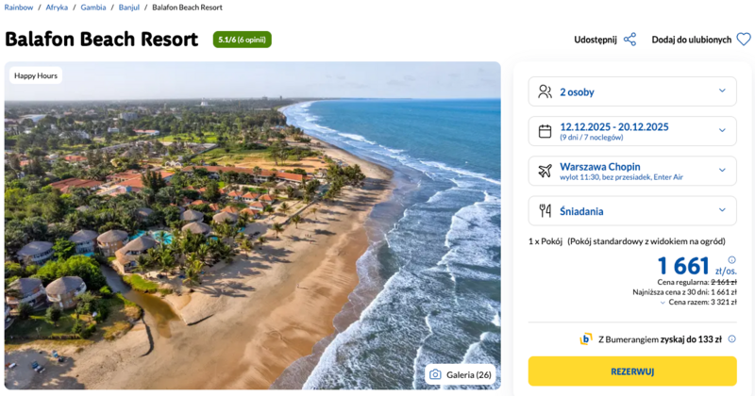Click the calendar icon in the date field
This screenshot has height=396, width=755.
point(545,131)
